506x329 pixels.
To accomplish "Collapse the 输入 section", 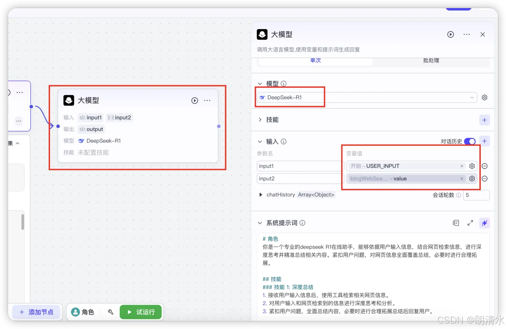I will point(260,142).
